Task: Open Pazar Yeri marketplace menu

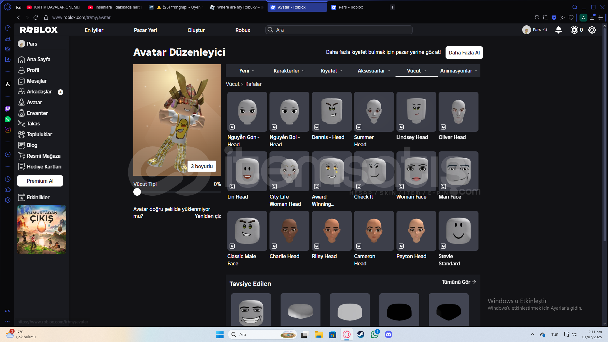Action: pos(145,30)
